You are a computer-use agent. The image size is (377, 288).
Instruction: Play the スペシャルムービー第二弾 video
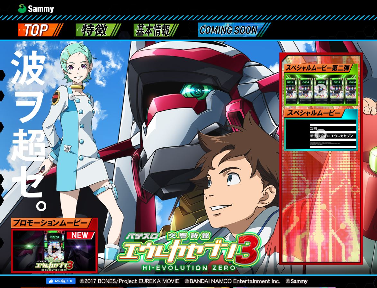pyautogui.click(x=321, y=89)
